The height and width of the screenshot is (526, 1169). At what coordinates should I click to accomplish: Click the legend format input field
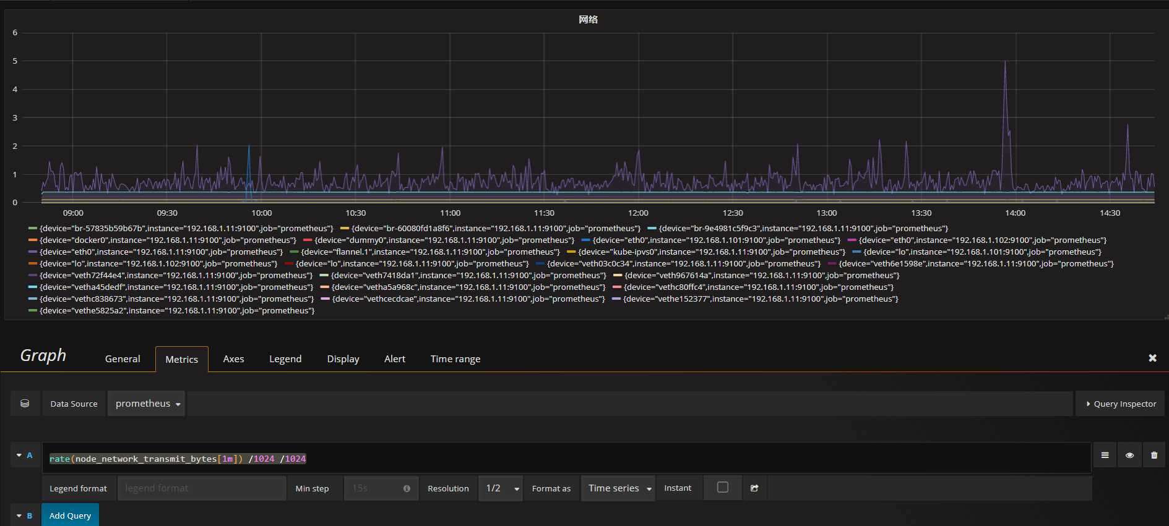click(x=202, y=488)
